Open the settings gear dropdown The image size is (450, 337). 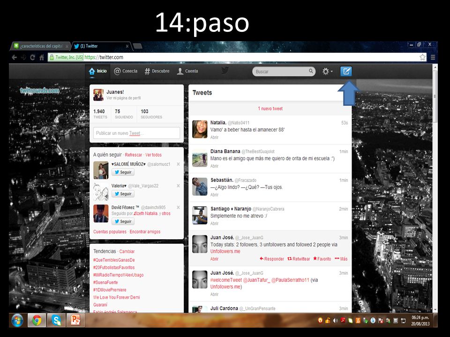click(x=327, y=71)
